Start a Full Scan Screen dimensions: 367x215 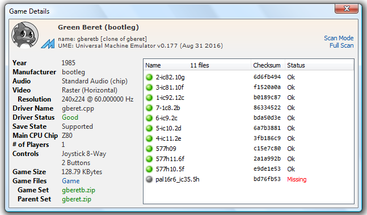tap(341, 45)
